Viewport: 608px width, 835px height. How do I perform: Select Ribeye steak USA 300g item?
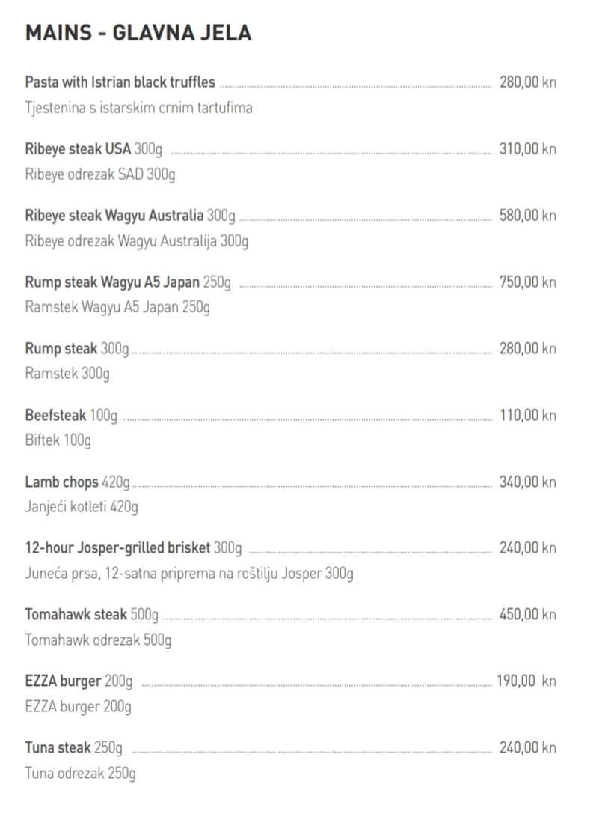tap(93, 149)
